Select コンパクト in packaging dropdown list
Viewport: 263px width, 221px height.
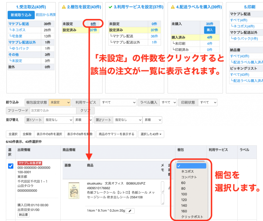pyautogui.click(x=191, y=177)
